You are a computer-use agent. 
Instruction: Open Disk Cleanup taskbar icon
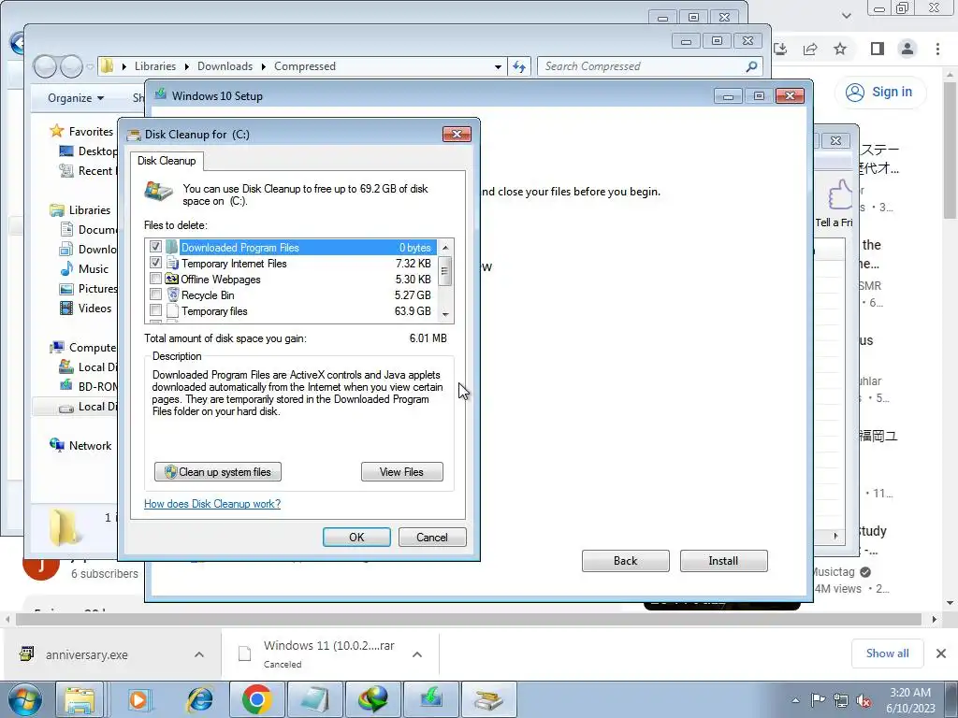point(489,699)
